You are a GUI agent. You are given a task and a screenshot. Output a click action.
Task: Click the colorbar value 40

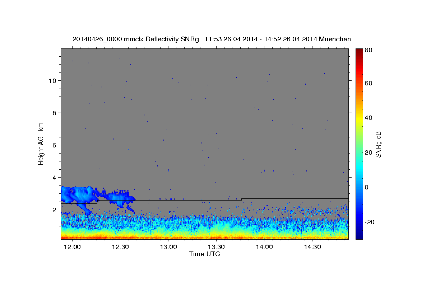click(x=368, y=118)
